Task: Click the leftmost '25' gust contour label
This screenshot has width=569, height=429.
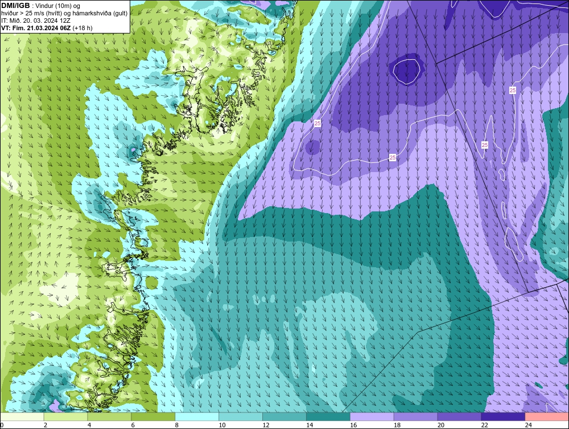Action: point(318,124)
